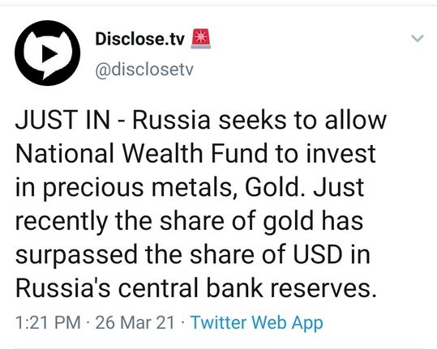Click the word recently in tweet

coord(62,223)
